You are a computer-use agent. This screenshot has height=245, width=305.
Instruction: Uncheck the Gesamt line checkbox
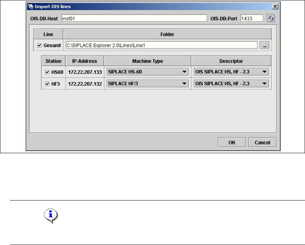tap(39, 46)
